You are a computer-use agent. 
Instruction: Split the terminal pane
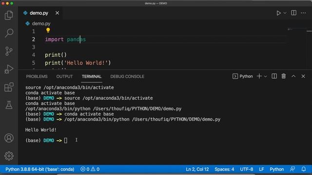pyautogui.click(x=274, y=76)
